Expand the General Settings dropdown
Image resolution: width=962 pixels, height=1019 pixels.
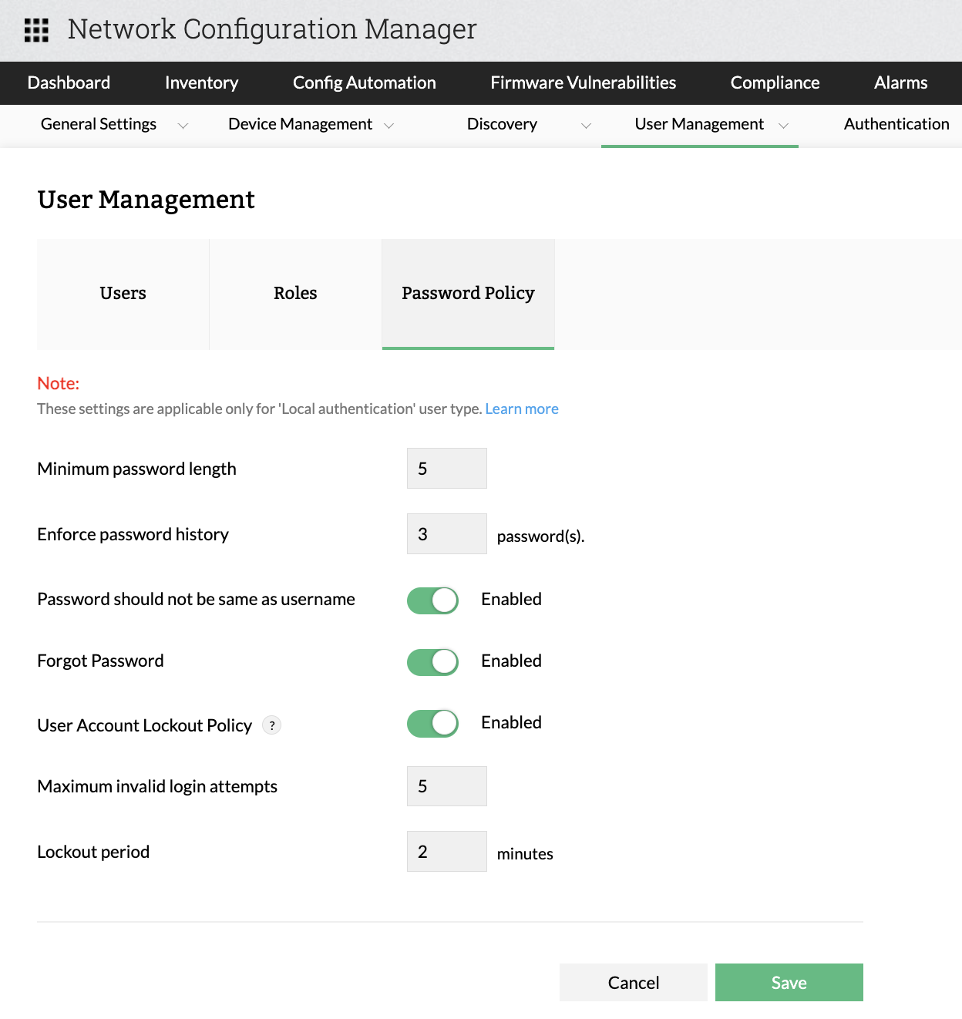(x=183, y=125)
